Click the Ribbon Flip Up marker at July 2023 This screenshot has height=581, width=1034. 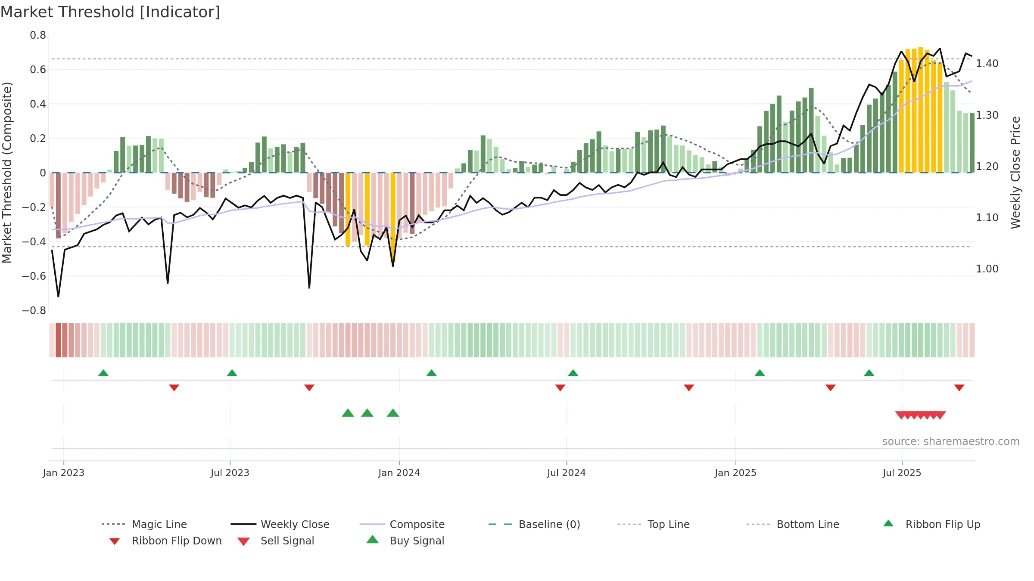click(x=232, y=373)
